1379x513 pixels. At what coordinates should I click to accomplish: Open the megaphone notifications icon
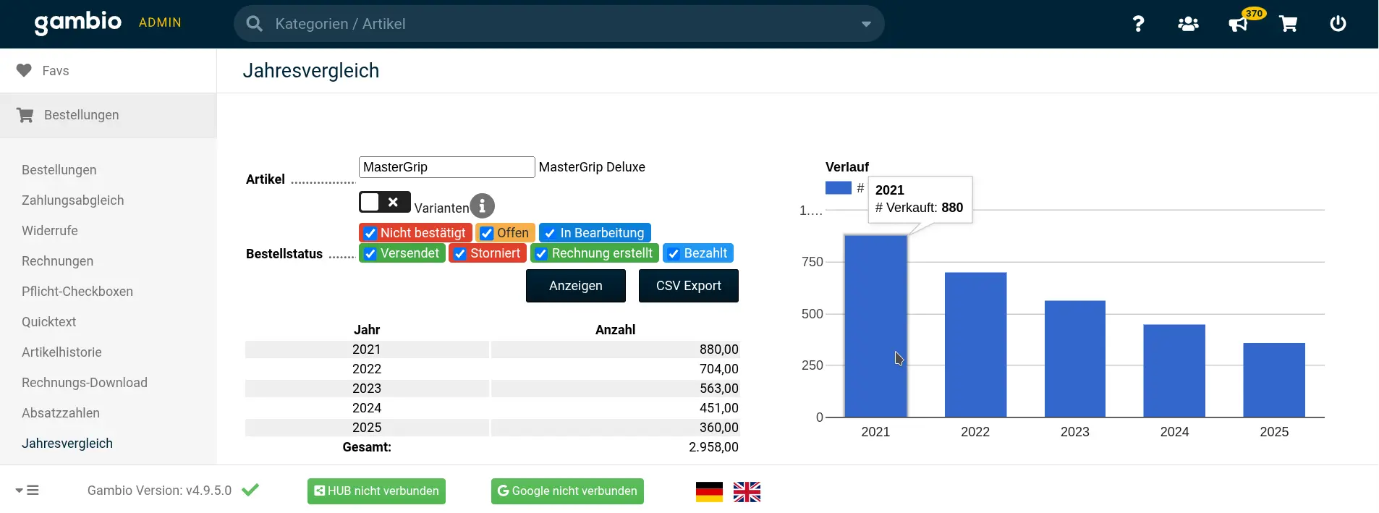[x=1238, y=25]
